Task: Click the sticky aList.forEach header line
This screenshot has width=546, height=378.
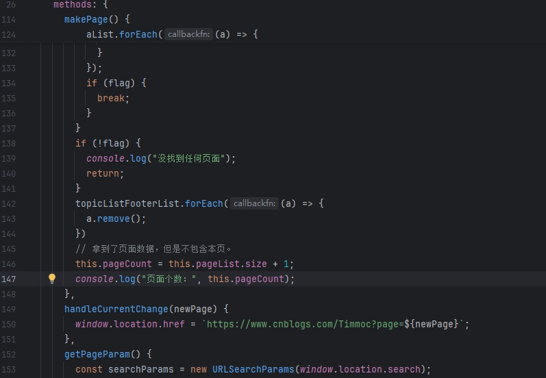Action: point(273,34)
